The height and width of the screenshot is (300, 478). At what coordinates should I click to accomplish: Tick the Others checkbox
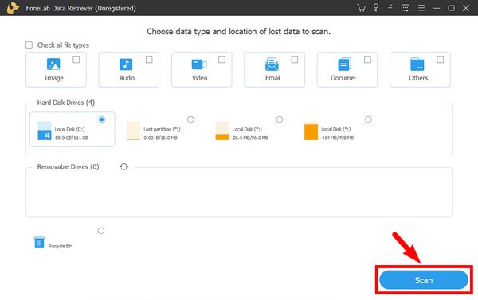441,60
